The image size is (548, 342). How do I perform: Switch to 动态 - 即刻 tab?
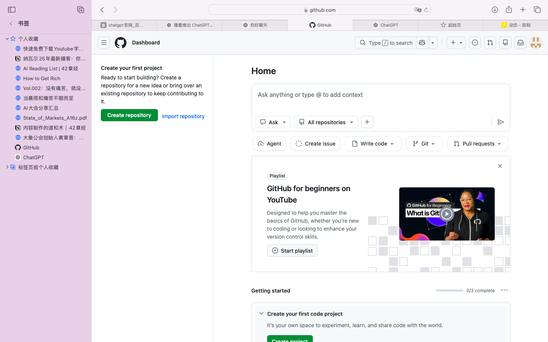click(516, 25)
